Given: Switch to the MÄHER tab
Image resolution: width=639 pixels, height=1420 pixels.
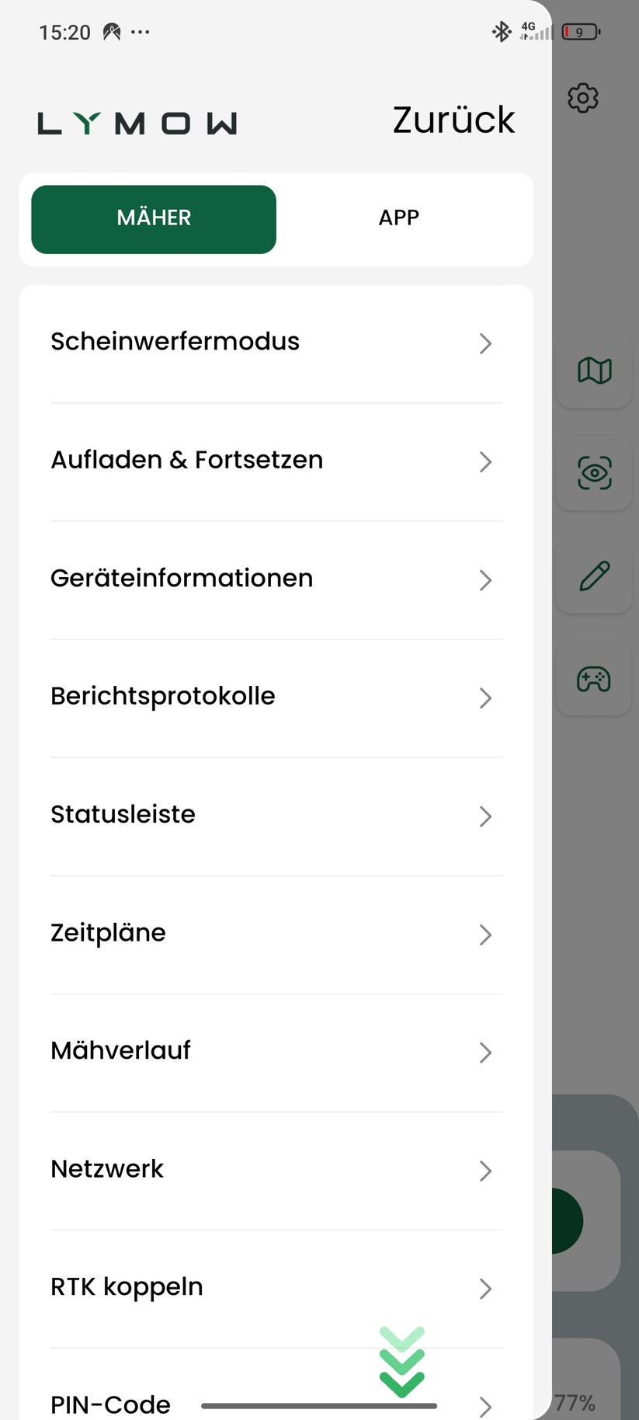Looking at the screenshot, I should pos(154,218).
